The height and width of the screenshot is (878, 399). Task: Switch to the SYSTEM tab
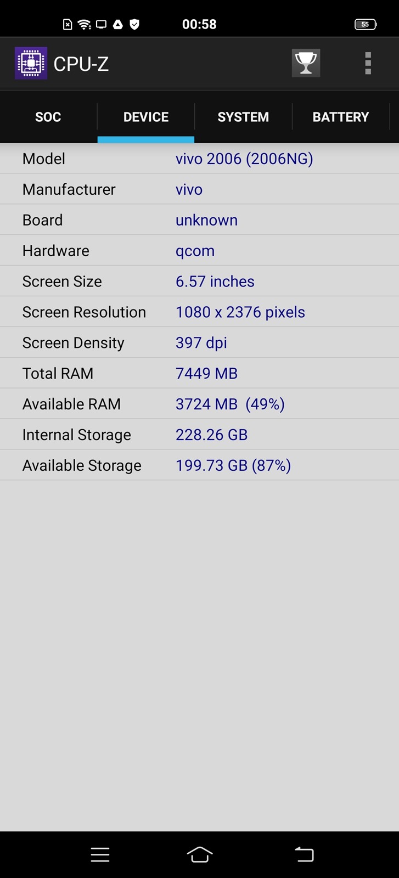coord(243,117)
